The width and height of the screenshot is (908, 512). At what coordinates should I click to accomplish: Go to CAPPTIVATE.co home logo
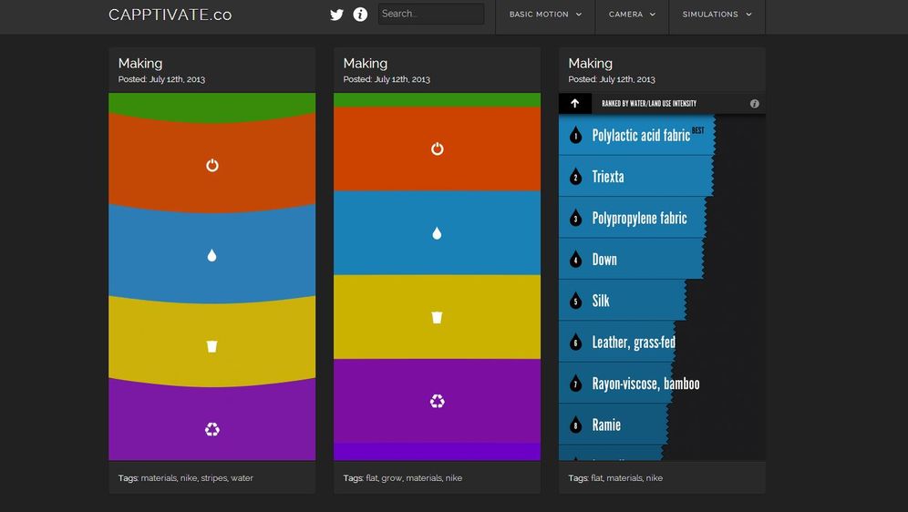point(170,15)
